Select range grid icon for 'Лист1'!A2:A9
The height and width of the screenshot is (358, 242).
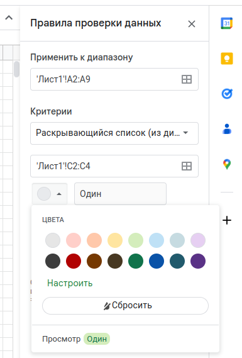coord(186,79)
